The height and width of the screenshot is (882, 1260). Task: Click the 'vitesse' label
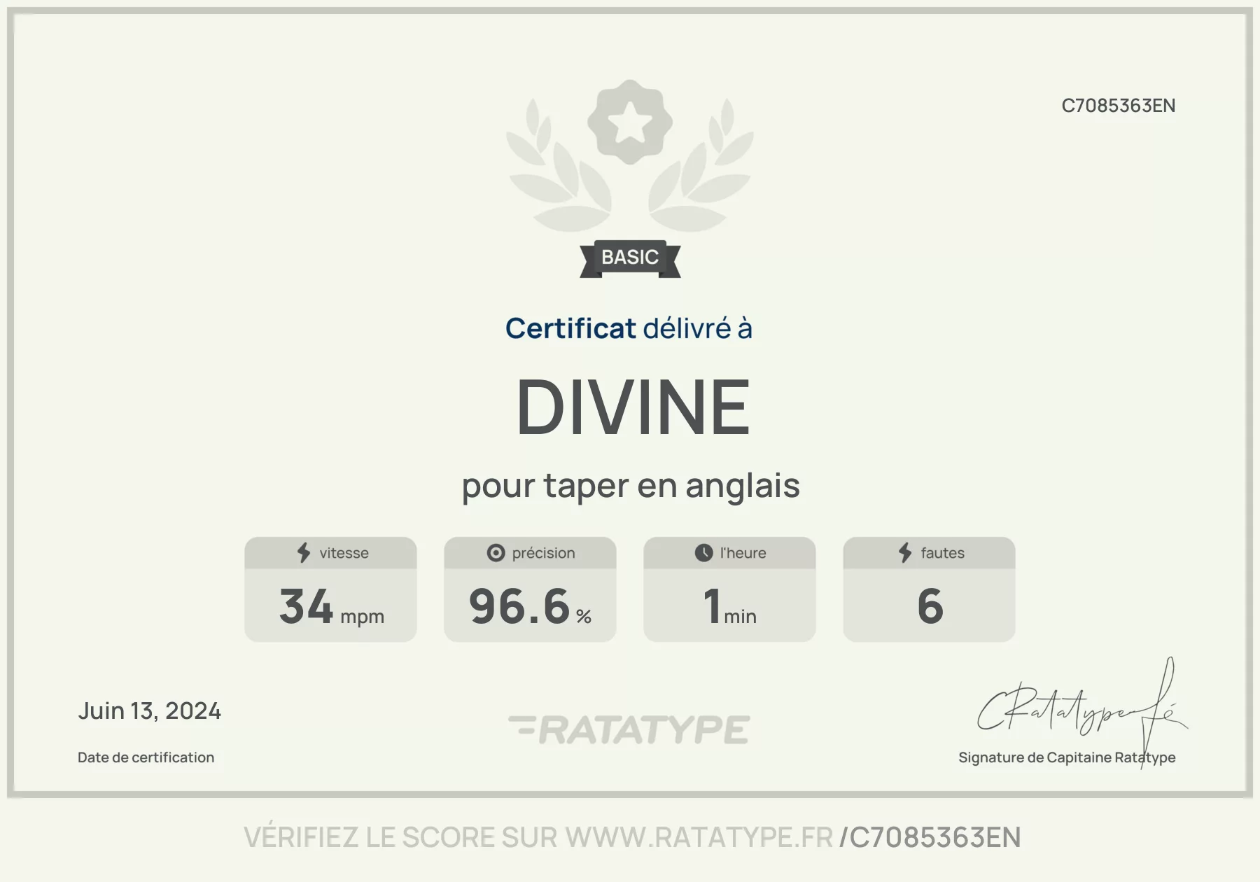(x=344, y=553)
